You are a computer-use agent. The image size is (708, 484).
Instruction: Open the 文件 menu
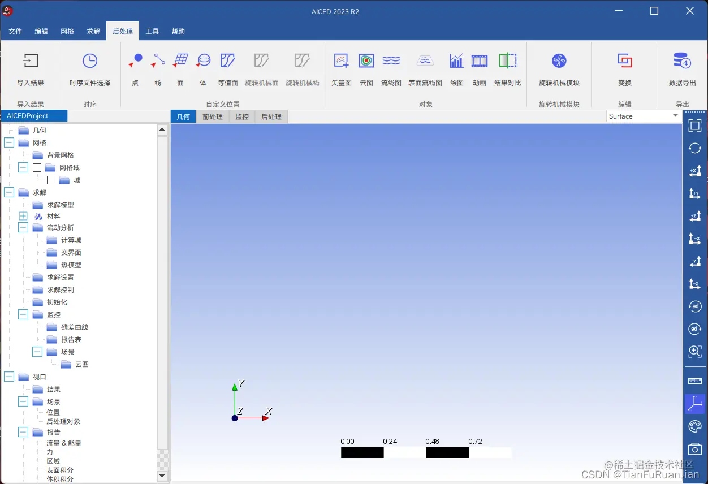click(x=15, y=32)
